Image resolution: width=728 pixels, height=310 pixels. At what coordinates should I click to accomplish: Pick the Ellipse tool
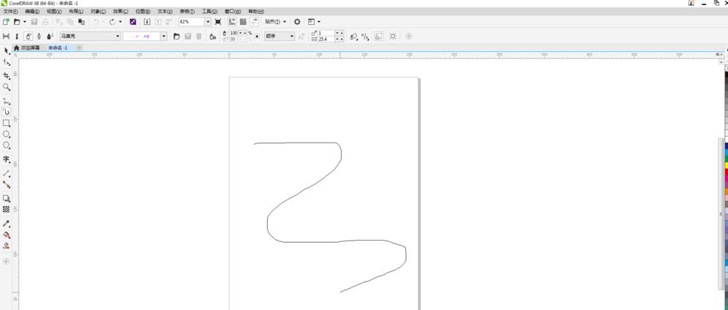point(7,135)
